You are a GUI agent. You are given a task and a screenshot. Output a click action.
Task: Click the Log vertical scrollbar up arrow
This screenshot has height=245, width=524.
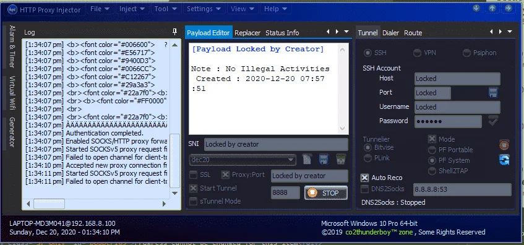pos(175,45)
